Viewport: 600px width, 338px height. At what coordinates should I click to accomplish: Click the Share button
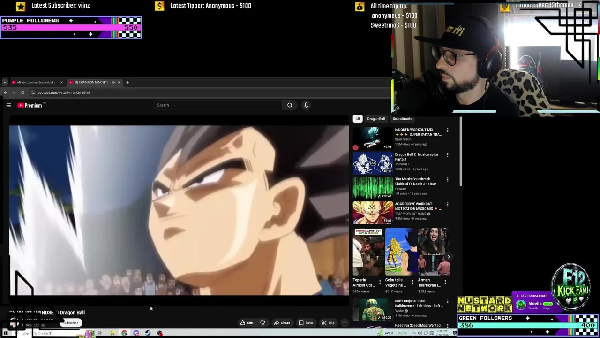click(282, 323)
